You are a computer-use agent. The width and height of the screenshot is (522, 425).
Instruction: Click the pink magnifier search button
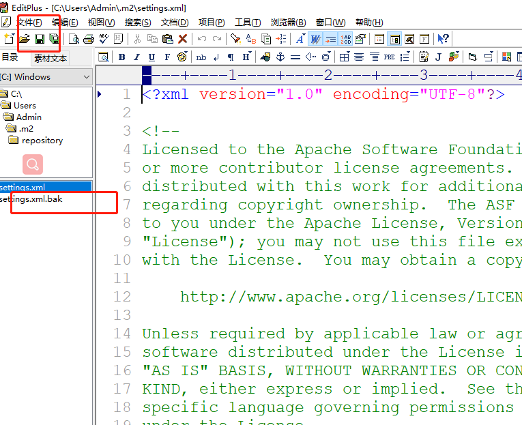click(x=33, y=164)
